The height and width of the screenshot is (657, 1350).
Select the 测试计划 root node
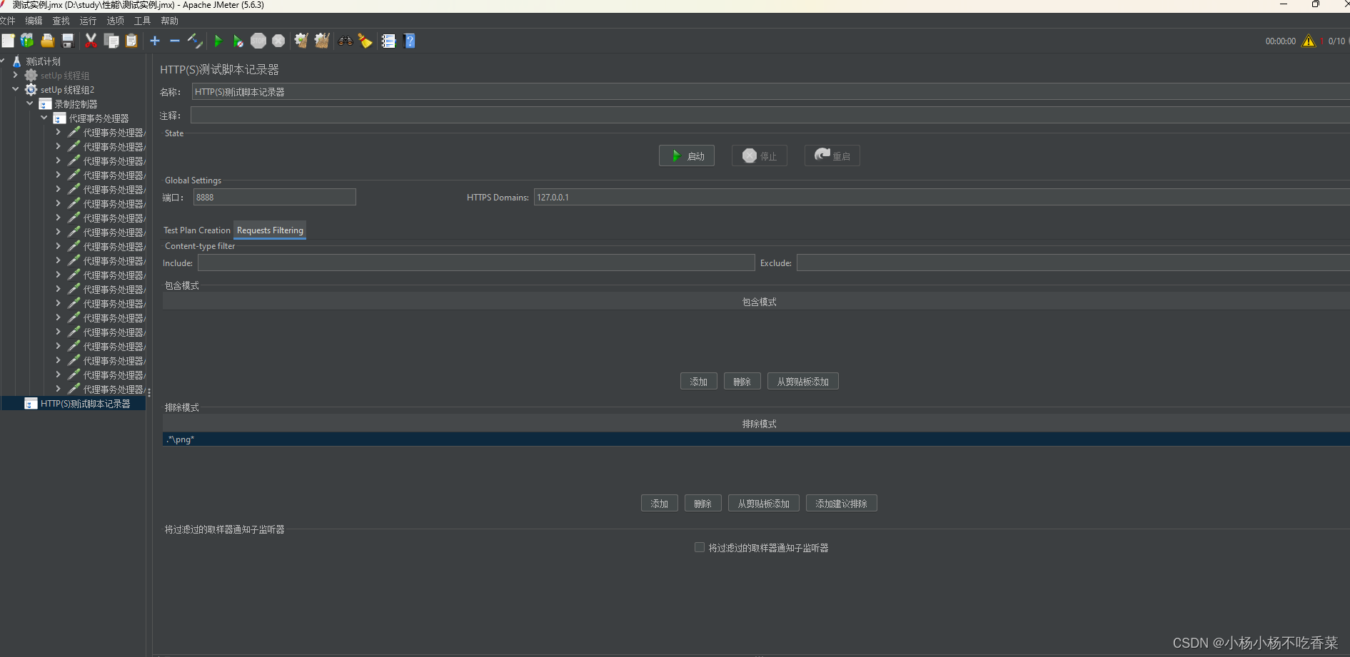(43, 61)
